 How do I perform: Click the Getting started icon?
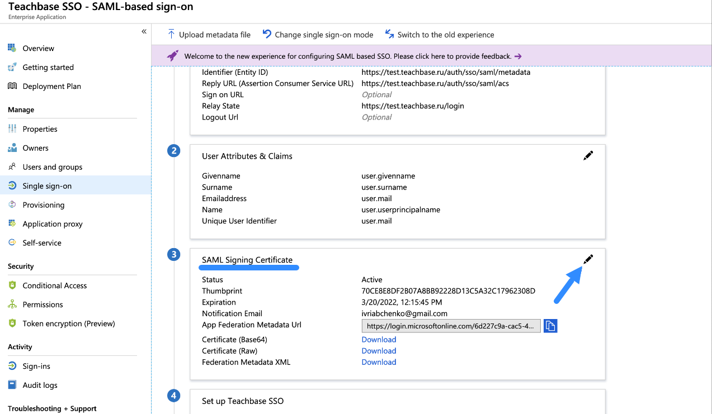[12, 67]
